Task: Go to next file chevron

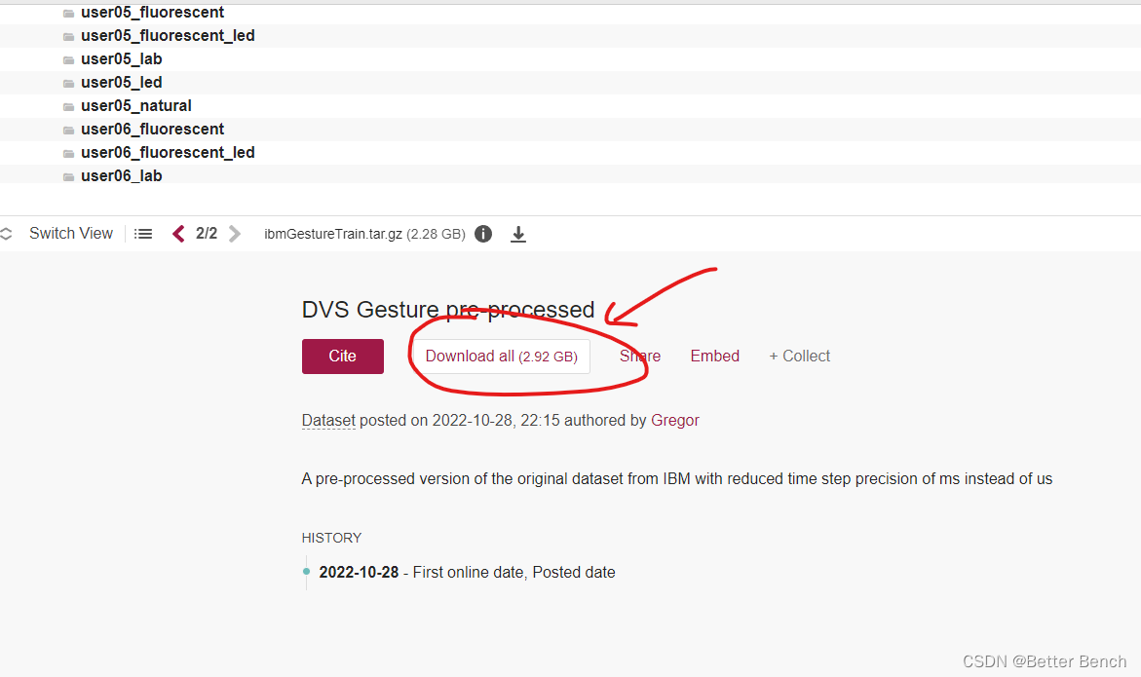Action: click(x=234, y=234)
